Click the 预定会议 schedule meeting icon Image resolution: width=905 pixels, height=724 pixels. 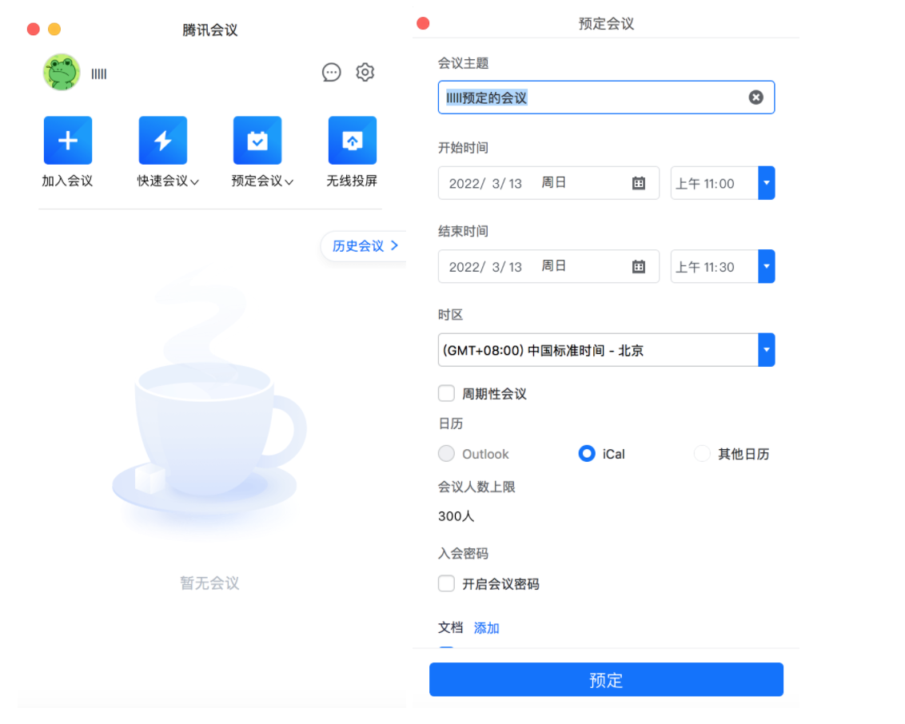click(x=257, y=140)
